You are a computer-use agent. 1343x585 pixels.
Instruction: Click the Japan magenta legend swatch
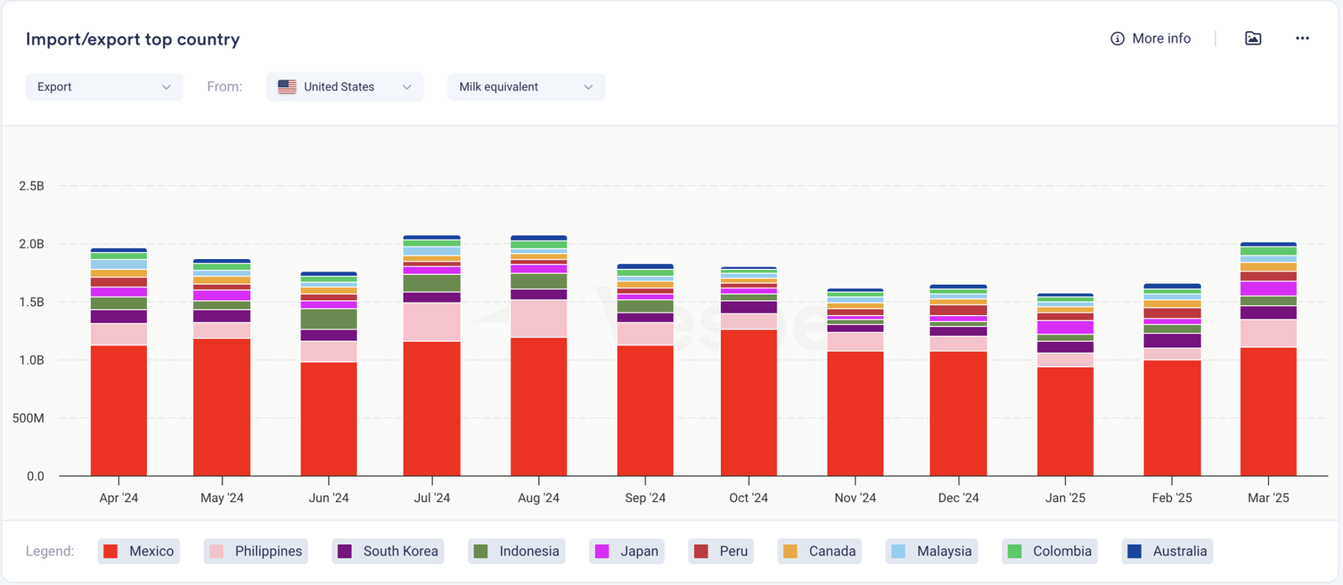pyautogui.click(x=602, y=551)
